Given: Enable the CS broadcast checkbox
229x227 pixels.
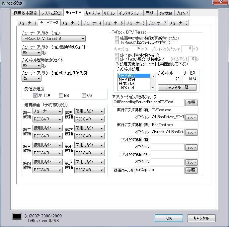Looking at the screenshot, I should click(84, 95).
